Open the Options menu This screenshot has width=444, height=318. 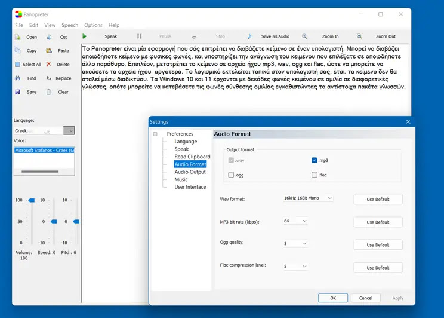(93, 25)
